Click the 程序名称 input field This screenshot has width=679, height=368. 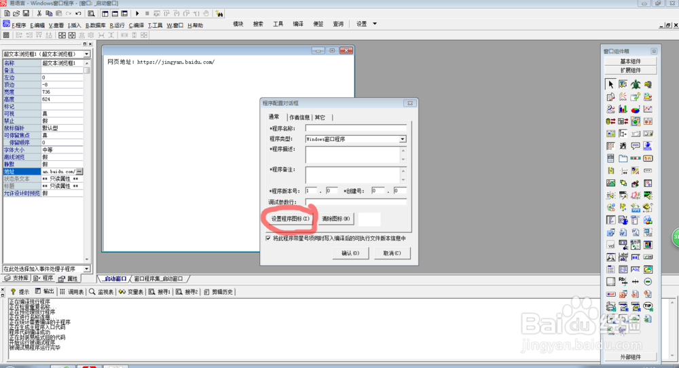coord(356,128)
